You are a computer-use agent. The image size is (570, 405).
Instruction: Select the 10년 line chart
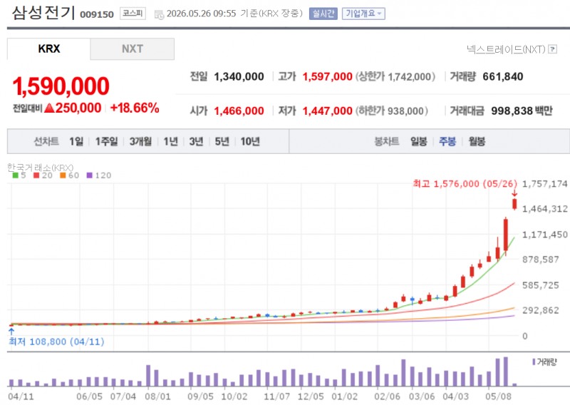click(250, 141)
